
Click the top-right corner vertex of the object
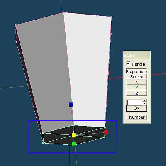coord(112,17)
